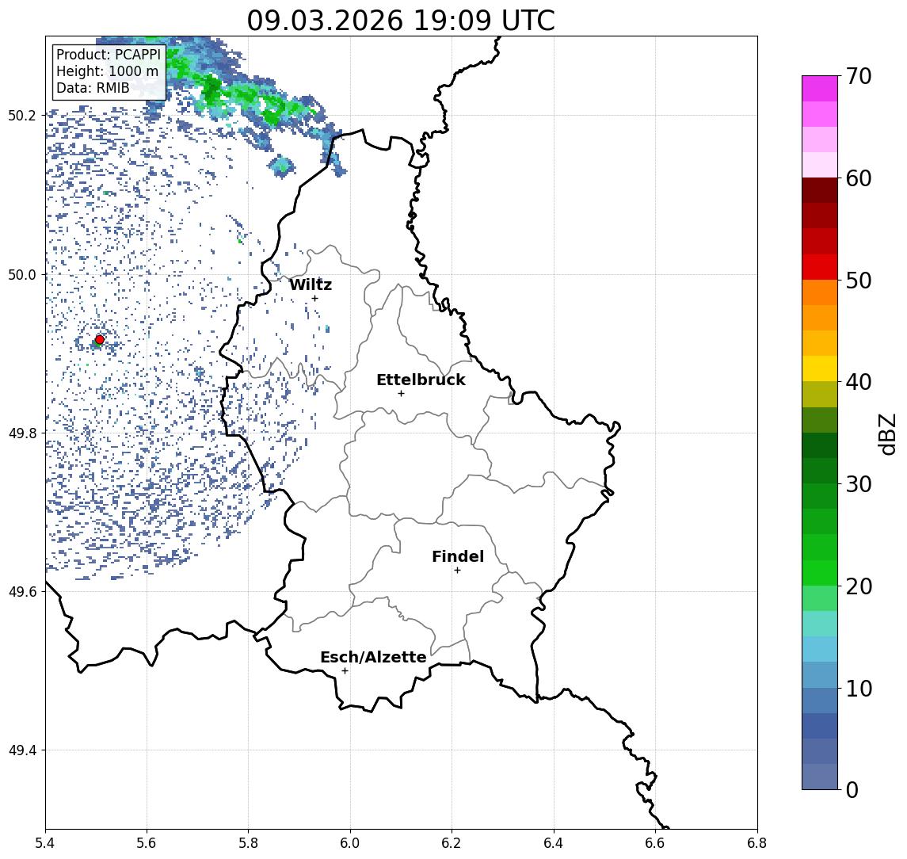This screenshot has height=859, width=907.
Task: Click the 60 tick label on colorbar
Action: tap(859, 178)
